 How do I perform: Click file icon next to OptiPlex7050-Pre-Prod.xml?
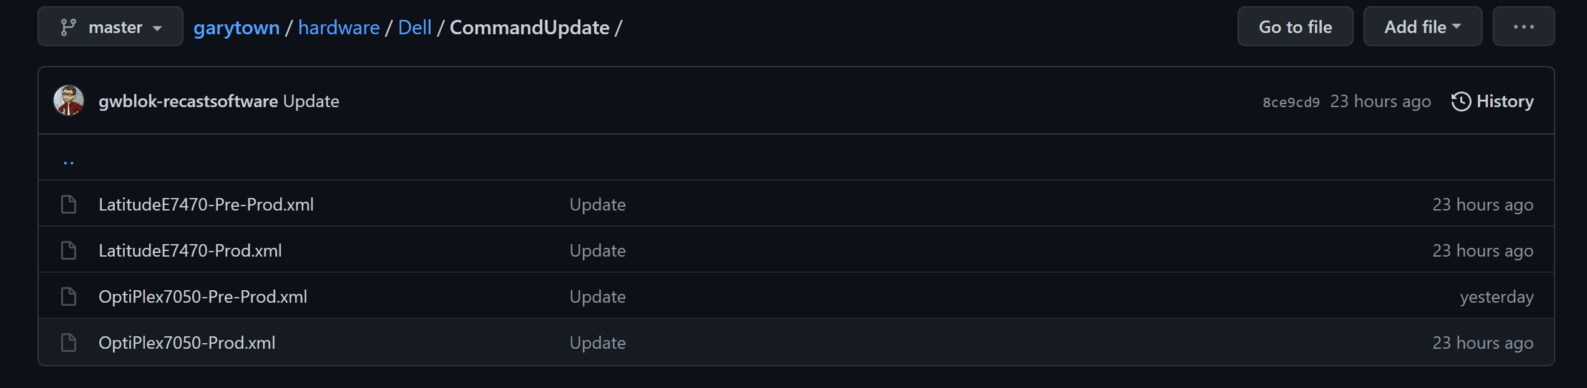click(69, 296)
